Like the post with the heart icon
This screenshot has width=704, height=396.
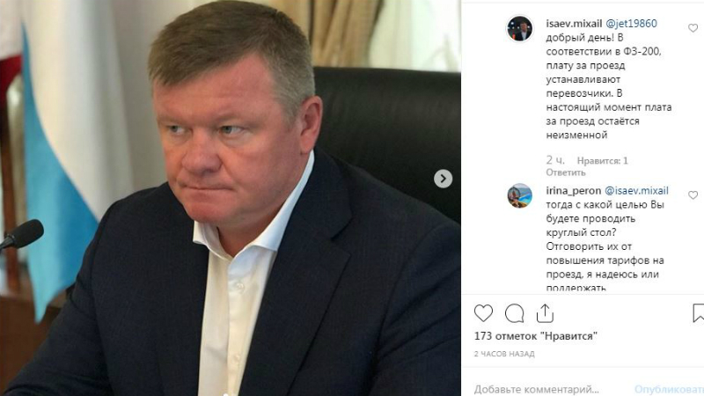coord(483,313)
